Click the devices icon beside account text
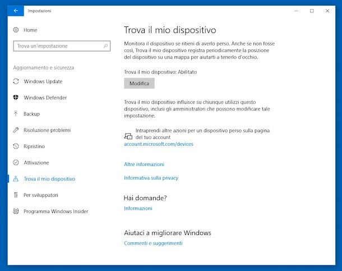342x271 pixels. [128, 136]
